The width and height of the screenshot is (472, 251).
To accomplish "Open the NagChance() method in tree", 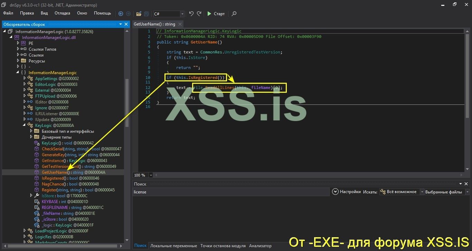I will click(70, 184).
